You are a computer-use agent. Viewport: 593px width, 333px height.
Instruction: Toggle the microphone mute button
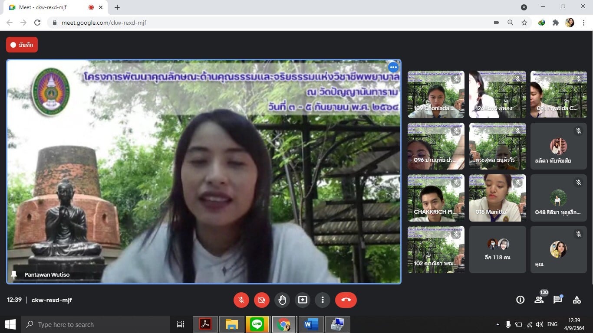241,300
